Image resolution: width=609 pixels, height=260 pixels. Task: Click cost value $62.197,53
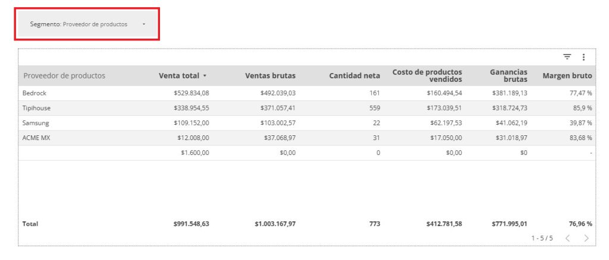point(446,123)
